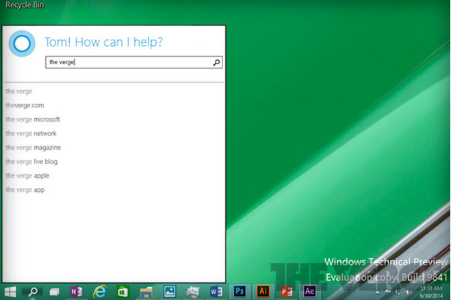Open Task View from the taskbar
451x300 pixels.
click(x=54, y=292)
